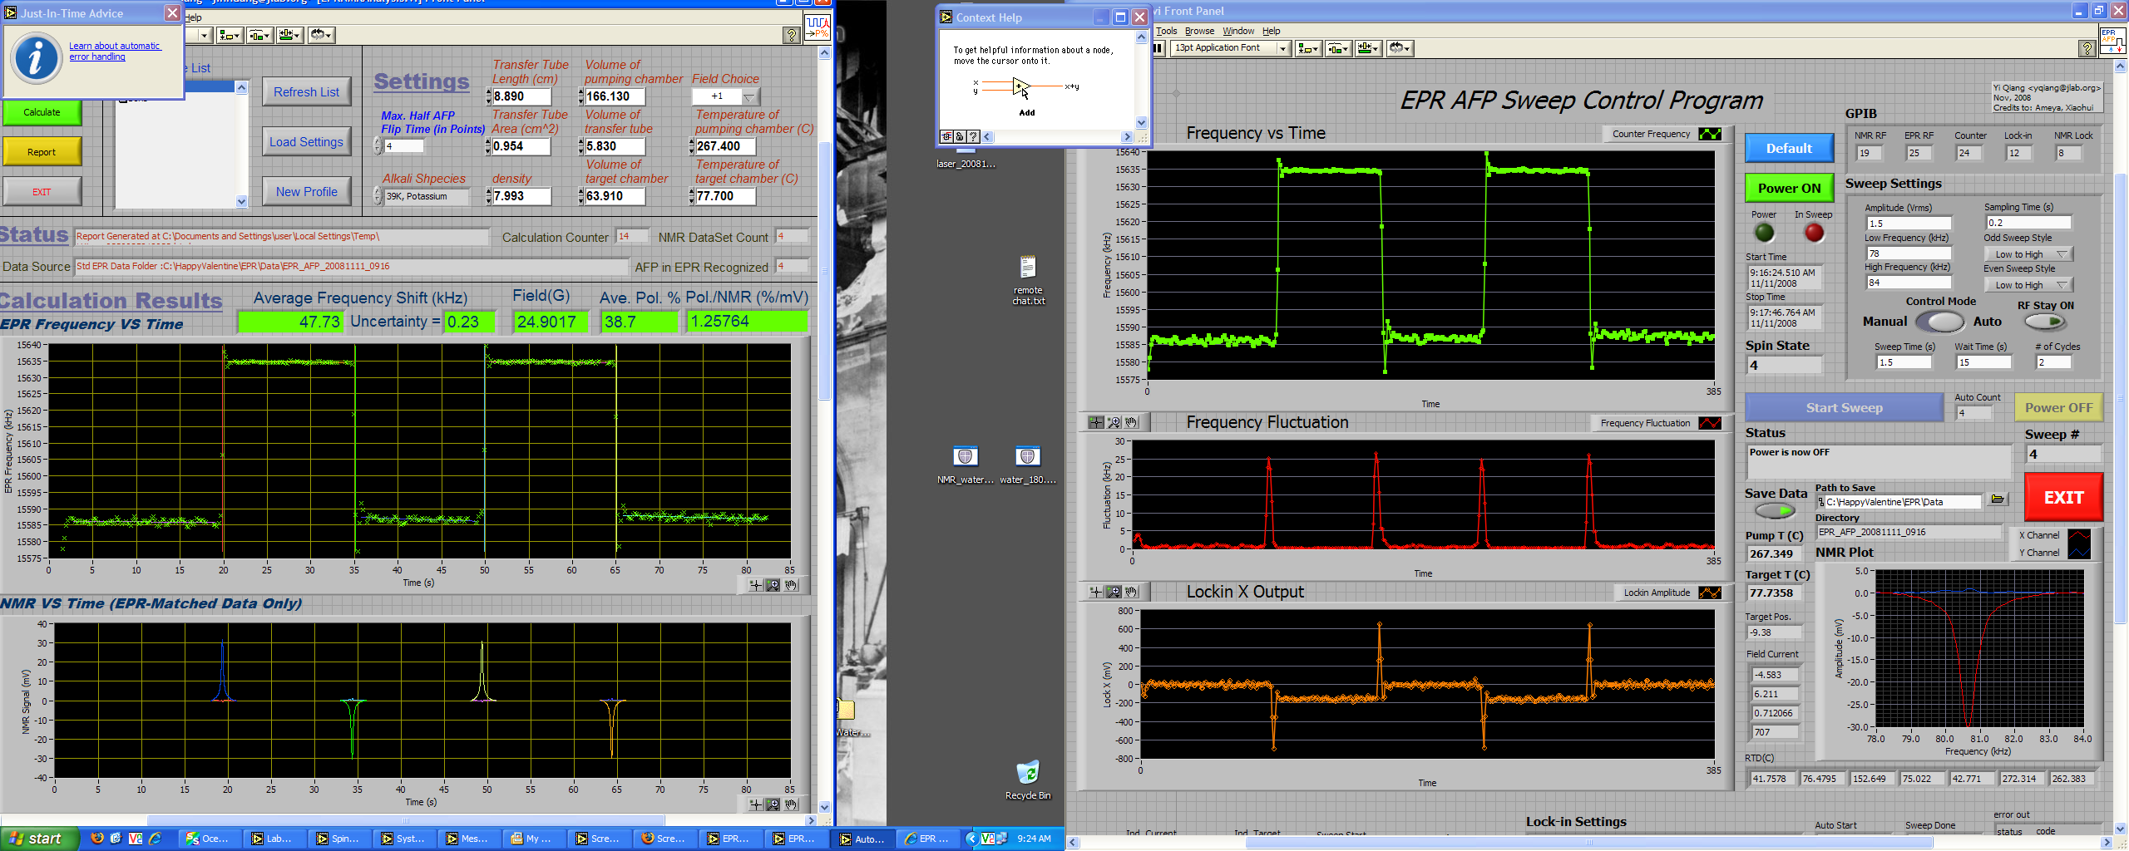Click the yellow Report button
This screenshot has height=851, width=2129.
pos(42,152)
